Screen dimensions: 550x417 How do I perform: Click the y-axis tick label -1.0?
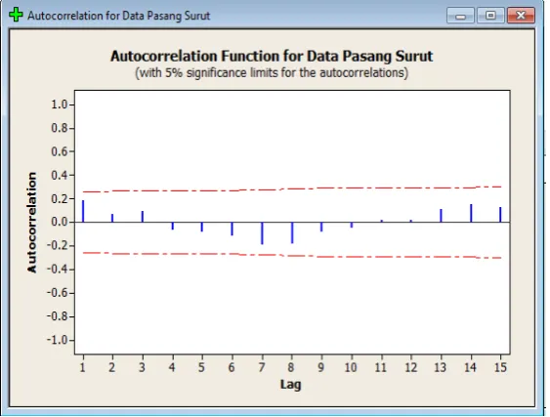pos(58,340)
